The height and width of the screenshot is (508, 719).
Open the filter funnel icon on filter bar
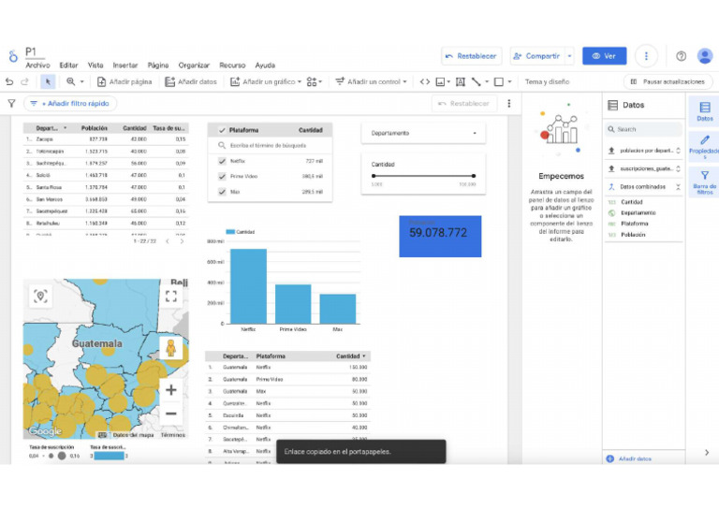click(11, 104)
